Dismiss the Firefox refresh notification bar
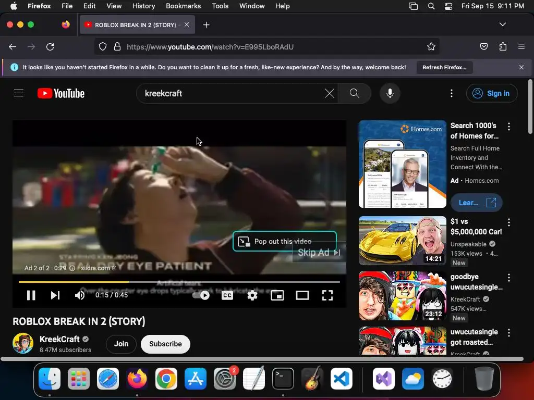Image resolution: width=534 pixels, height=400 pixels. (521, 67)
